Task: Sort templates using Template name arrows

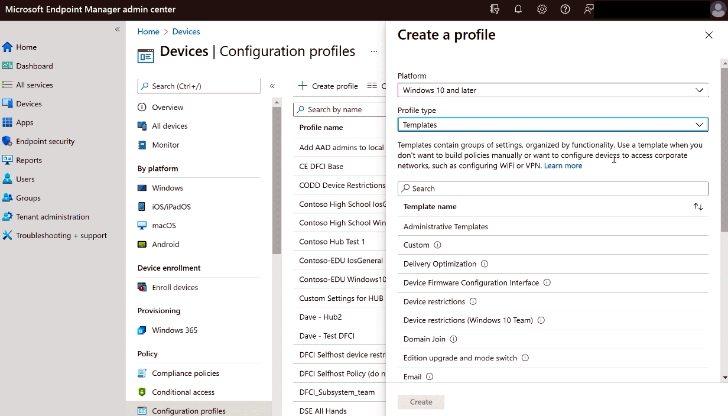Action: click(698, 207)
